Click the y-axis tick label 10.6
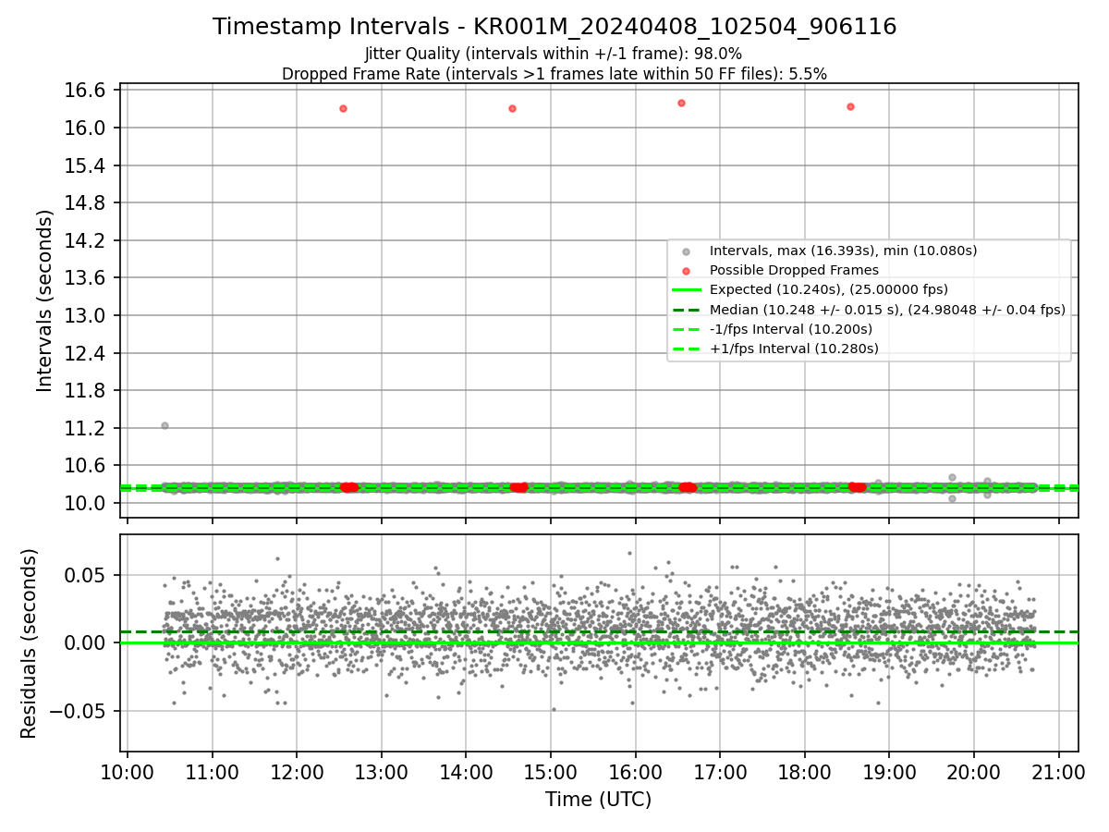The image size is (1109, 832). [x=86, y=466]
